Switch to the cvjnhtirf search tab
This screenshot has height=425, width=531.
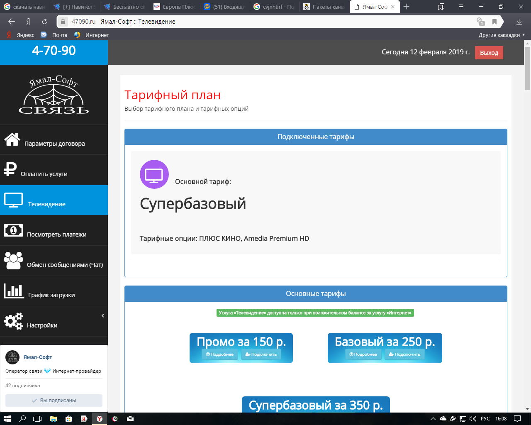pos(274,7)
